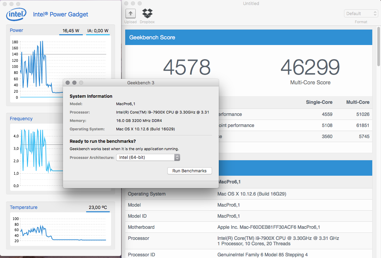The width and height of the screenshot is (381, 258).
Task: Click the 5745 multi-core value
Action: [364, 136]
